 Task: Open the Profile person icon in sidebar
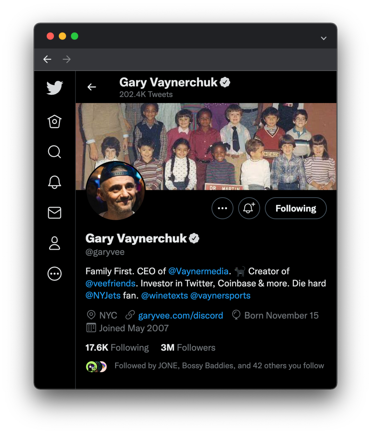[55, 243]
